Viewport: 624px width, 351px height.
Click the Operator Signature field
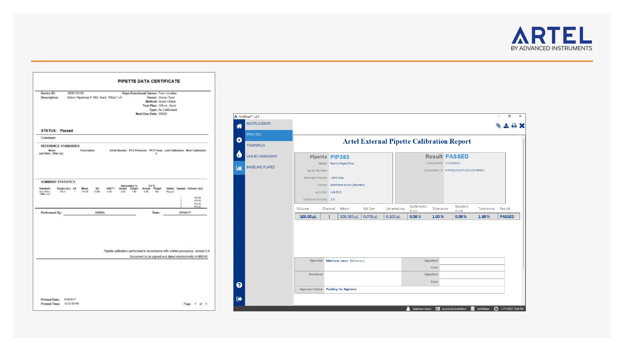(472, 261)
